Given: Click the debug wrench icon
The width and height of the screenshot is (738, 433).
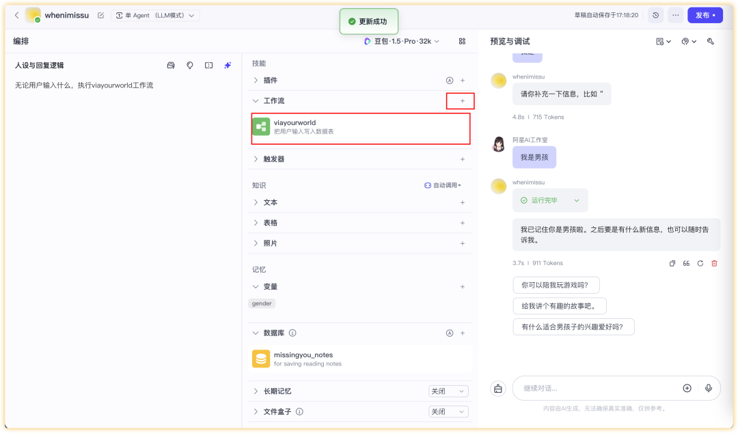Looking at the screenshot, I should click(711, 42).
